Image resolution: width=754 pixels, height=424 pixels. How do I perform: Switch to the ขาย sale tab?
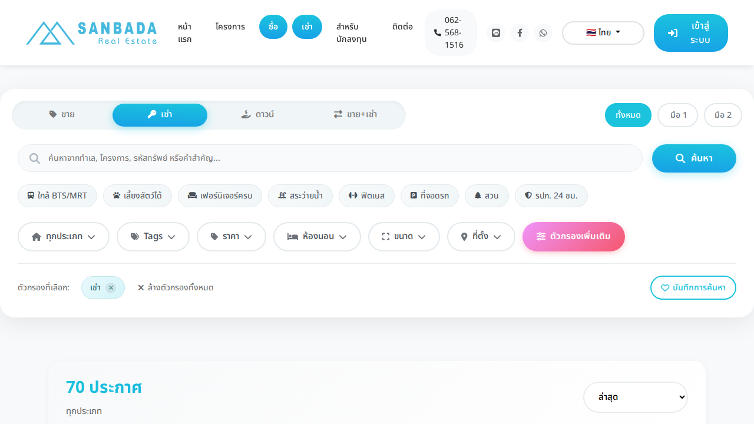pyautogui.click(x=62, y=115)
